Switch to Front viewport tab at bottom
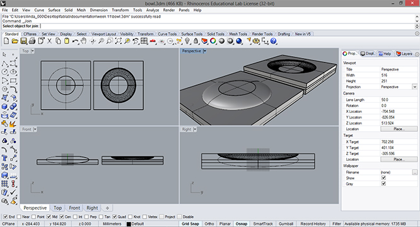Image resolution: width=420 pixels, height=227 pixels. (x=74, y=208)
